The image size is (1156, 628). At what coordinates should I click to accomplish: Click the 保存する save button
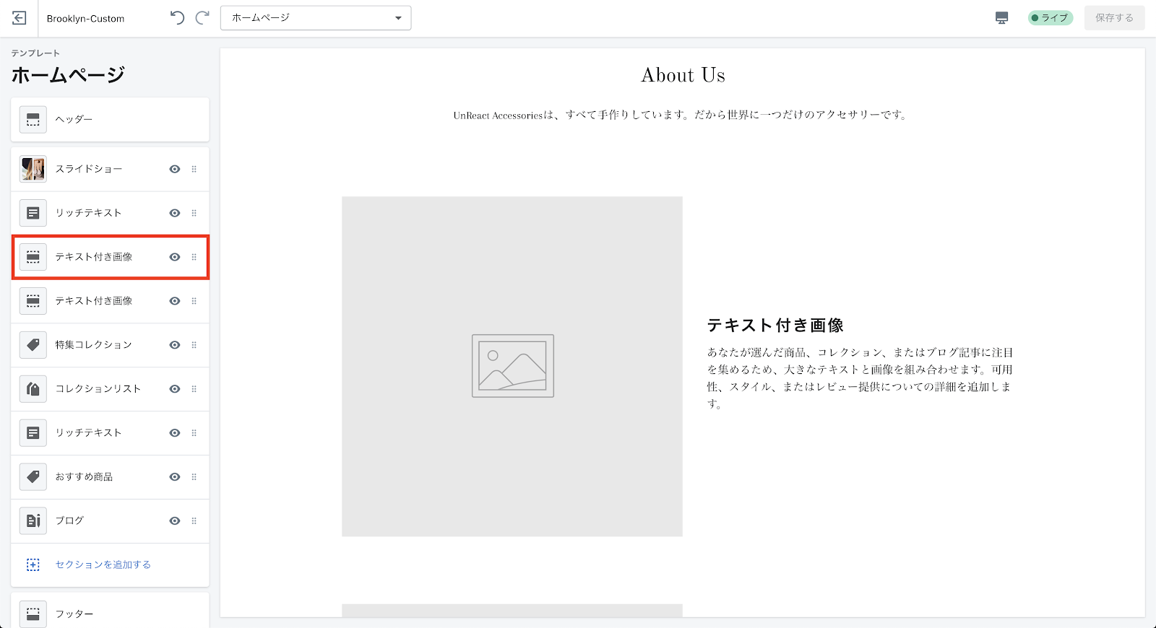point(1114,18)
